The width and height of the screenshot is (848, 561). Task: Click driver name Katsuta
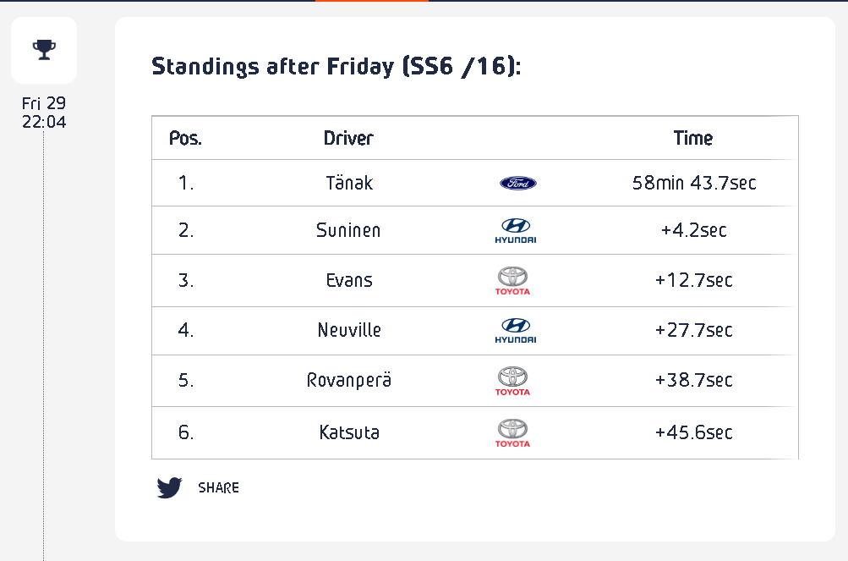(x=349, y=432)
